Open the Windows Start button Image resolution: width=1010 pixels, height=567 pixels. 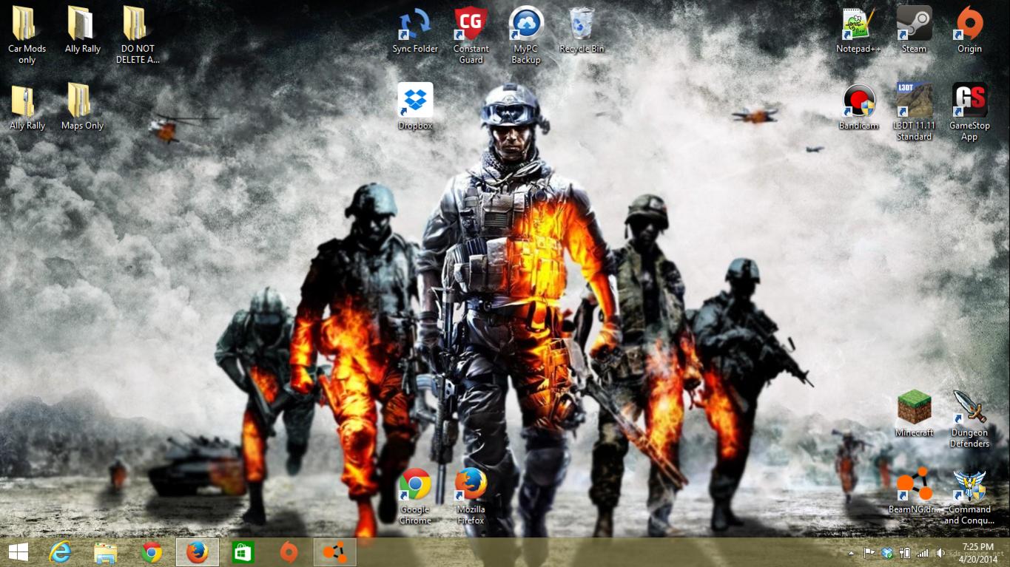(x=18, y=552)
